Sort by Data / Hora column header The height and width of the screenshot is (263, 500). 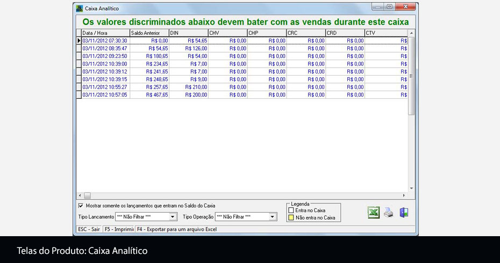pyautogui.click(x=105, y=33)
